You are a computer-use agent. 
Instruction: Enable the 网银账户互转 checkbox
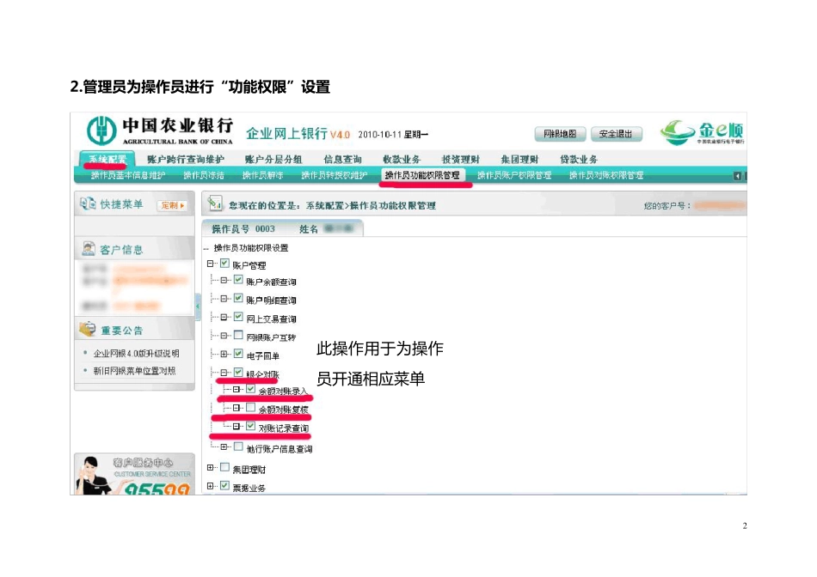click(238, 335)
